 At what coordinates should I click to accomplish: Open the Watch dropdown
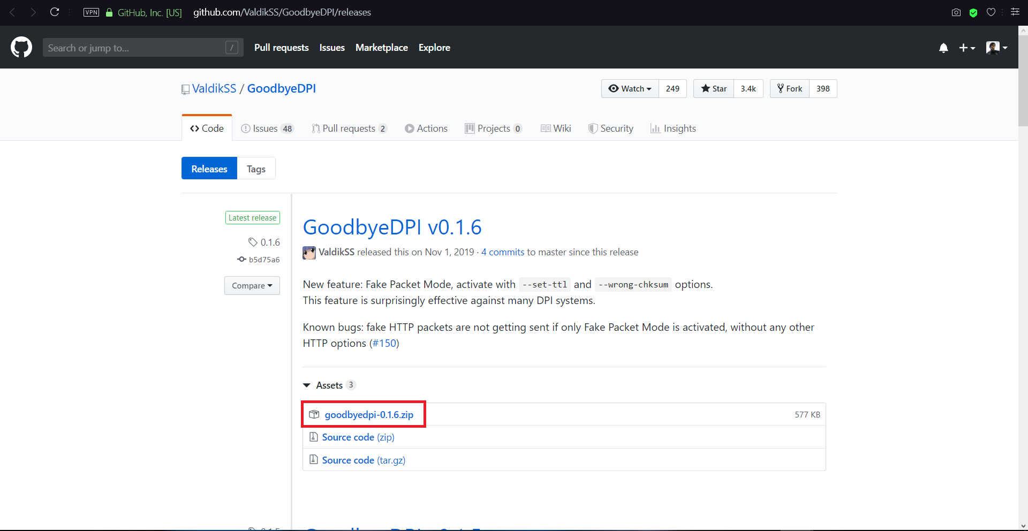[630, 89]
